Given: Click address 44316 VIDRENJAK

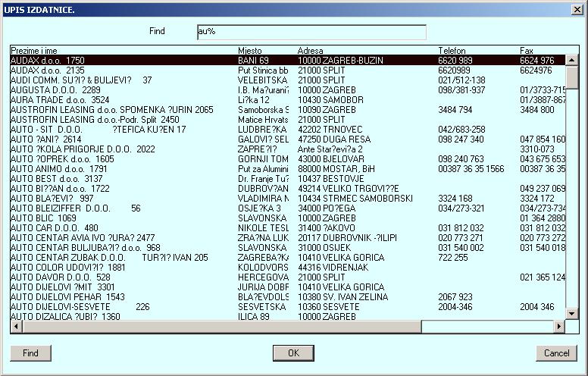Looking at the screenshot, I should tap(333, 268).
